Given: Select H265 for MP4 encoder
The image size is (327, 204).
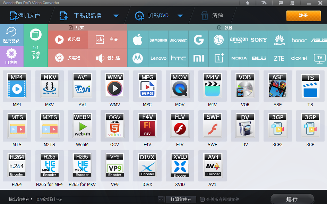Looking at the screenshot, I should pyautogui.click(x=50, y=165).
